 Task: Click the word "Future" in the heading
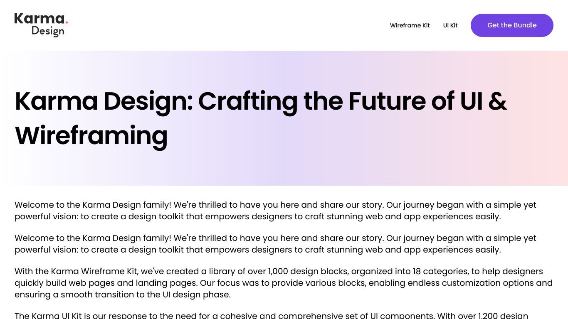pyautogui.click(x=387, y=101)
